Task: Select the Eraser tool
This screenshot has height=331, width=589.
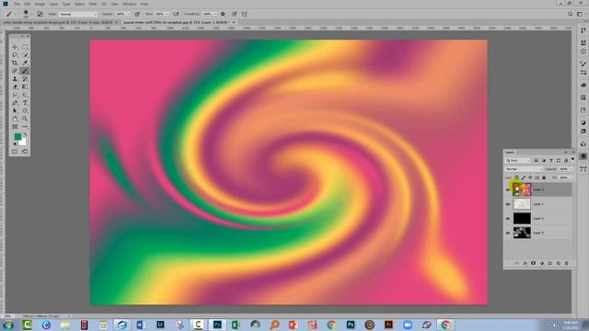Action: tap(15, 86)
